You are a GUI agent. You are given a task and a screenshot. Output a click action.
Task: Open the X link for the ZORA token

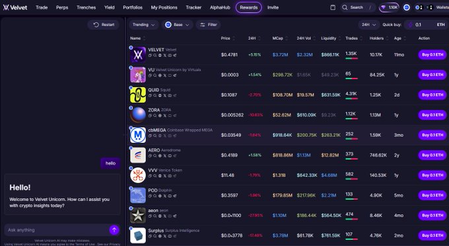(164, 116)
